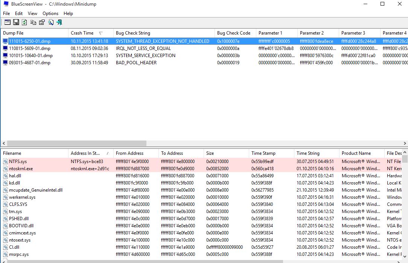Open the Edit menu

(x=19, y=14)
